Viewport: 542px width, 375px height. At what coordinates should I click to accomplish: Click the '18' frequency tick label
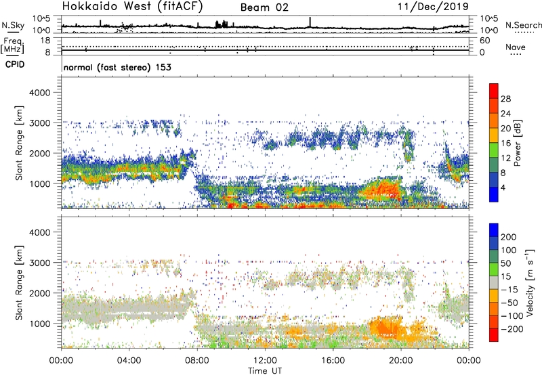point(45,41)
